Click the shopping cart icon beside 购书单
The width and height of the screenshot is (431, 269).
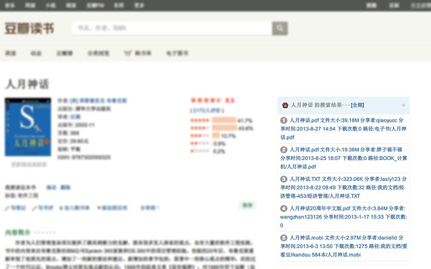click(127, 52)
